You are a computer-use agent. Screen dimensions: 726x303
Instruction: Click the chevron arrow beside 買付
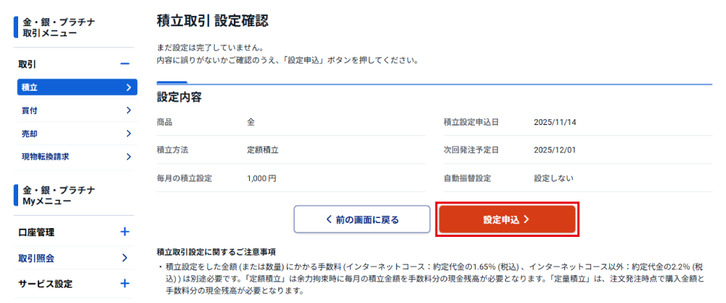coord(128,110)
